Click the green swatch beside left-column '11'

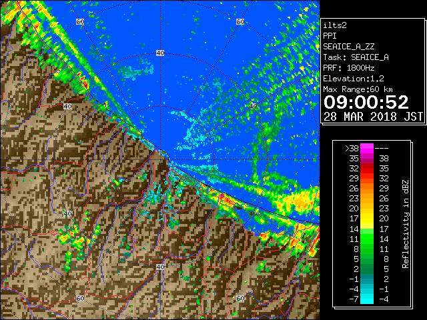point(367,239)
